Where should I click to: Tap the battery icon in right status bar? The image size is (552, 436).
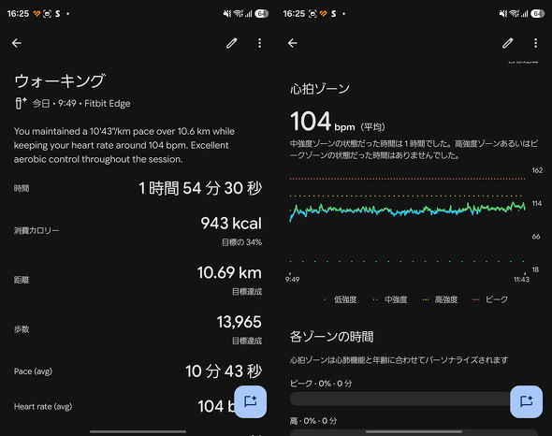tap(537, 14)
